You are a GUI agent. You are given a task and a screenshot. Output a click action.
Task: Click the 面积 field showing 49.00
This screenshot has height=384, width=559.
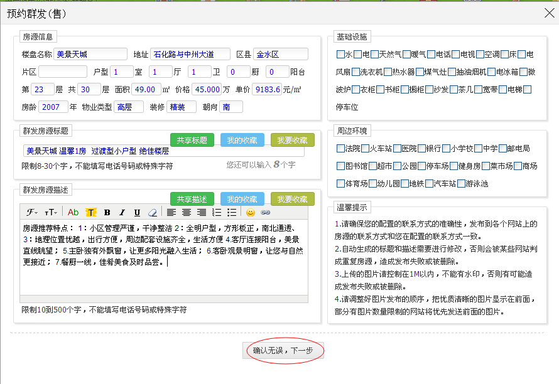click(146, 89)
